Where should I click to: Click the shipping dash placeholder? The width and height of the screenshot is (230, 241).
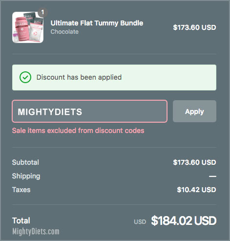212,176
